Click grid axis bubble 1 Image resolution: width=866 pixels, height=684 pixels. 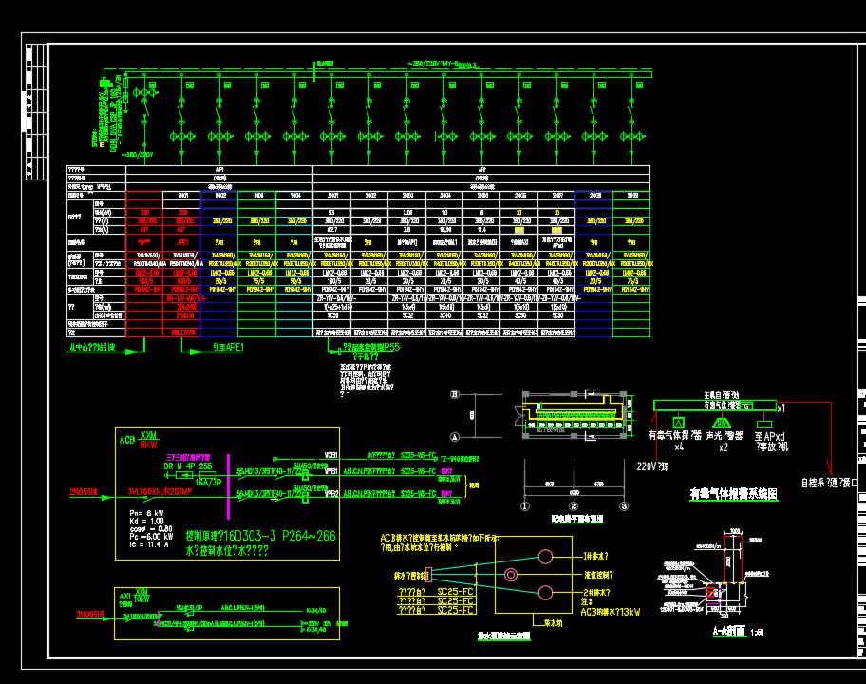pos(525,506)
